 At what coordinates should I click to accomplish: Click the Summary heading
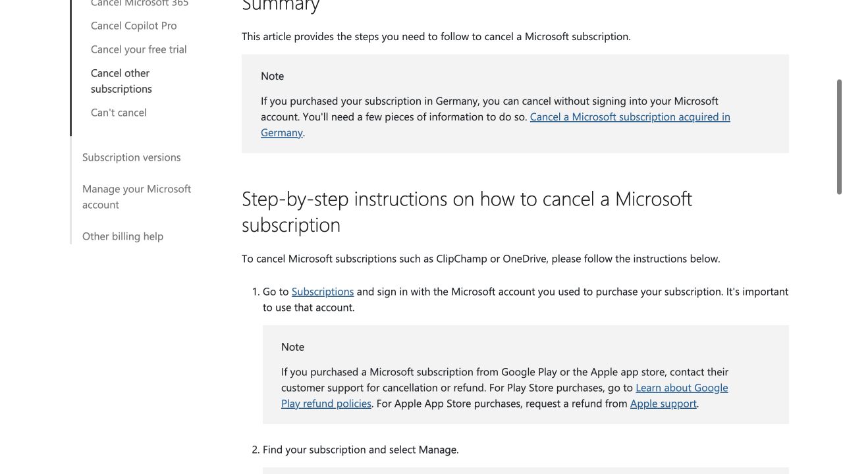[281, 5]
